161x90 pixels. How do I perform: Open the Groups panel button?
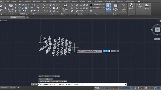coord(139,6)
